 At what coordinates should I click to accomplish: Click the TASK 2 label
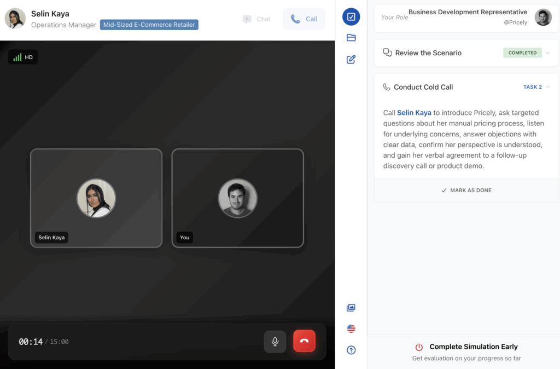tap(533, 87)
